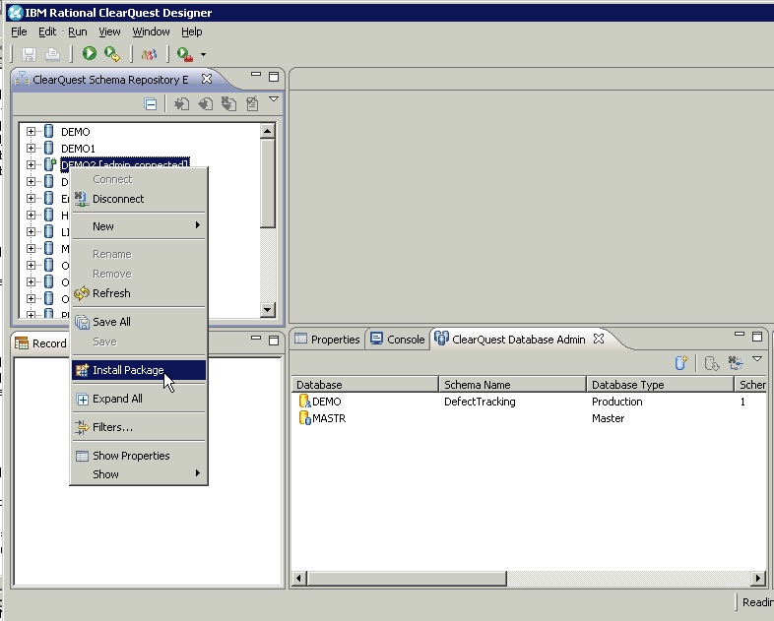The image size is (774, 621).
Task: Select the Record panel tab
Action: (41, 343)
